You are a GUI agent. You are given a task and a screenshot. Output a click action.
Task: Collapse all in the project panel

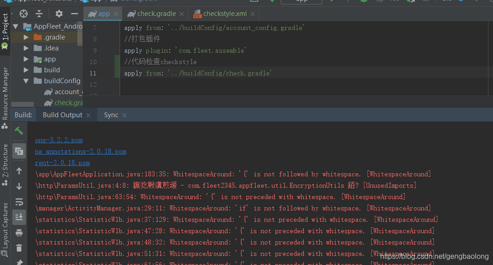coord(39,14)
